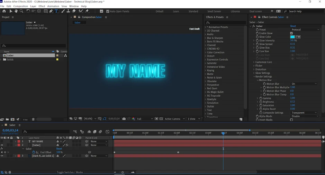Click the Glow Color eyedropper icon
The image size is (325, 175).
pyautogui.click(x=298, y=37)
